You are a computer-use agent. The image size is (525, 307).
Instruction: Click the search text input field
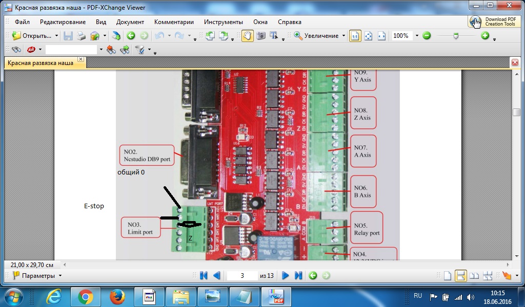71,50
